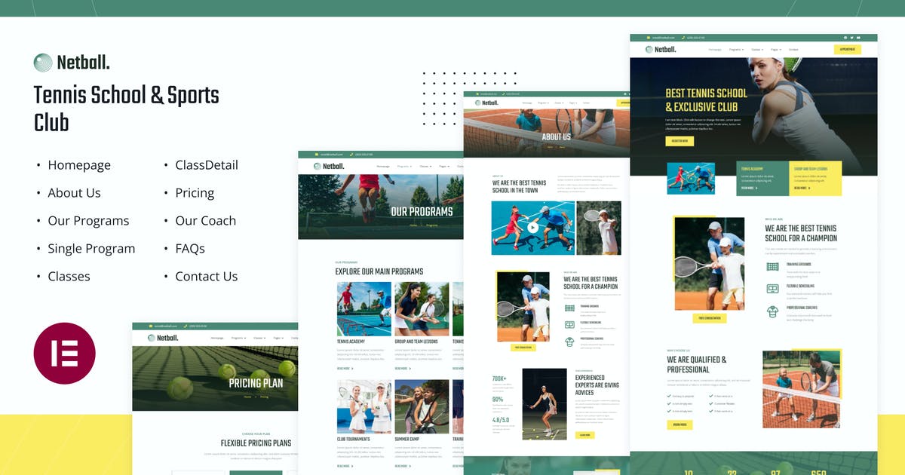Click the Classes item in the feature list
This screenshot has height=475, width=905.
pyautogui.click(x=69, y=277)
